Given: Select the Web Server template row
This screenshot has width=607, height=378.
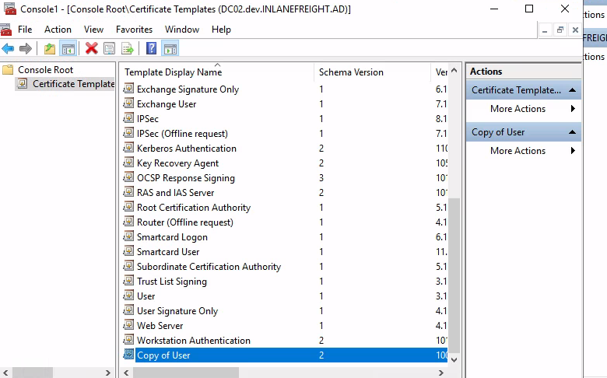Looking at the screenshot, I should (x=160, y=326).
